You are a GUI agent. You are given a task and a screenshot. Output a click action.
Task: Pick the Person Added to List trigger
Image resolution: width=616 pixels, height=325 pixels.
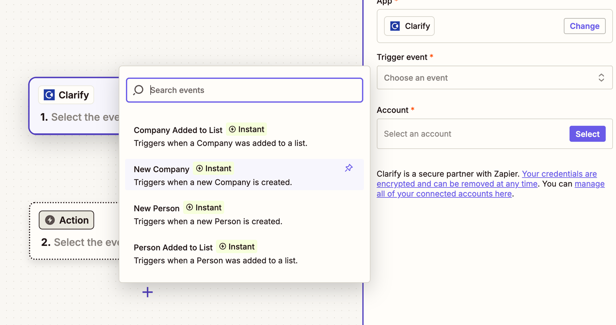[245, 253]
